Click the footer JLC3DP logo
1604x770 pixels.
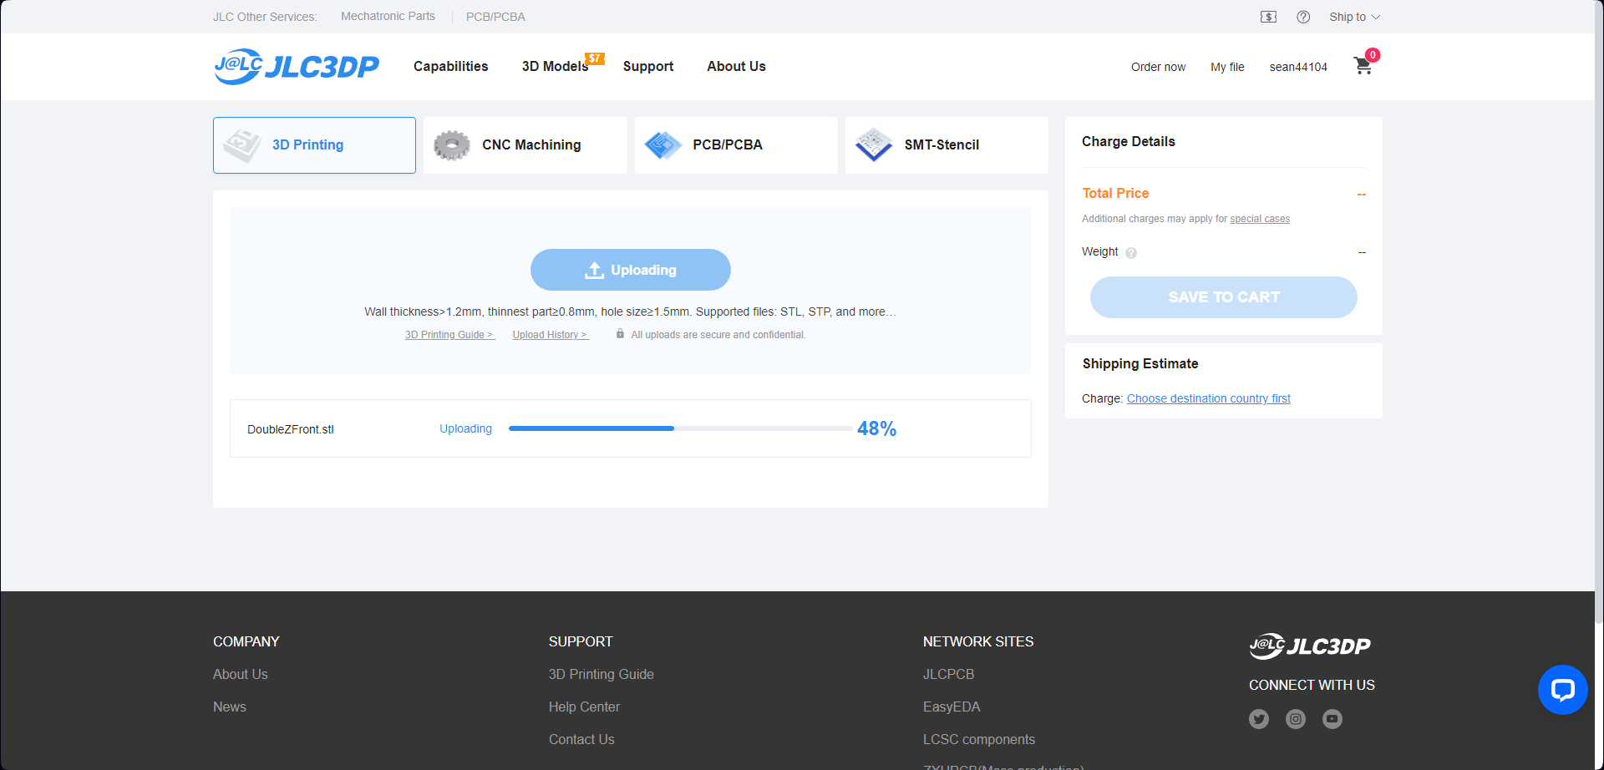point(1310,646)
